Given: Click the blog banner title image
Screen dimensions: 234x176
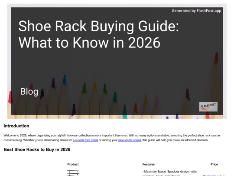Looking at the screenshot, I should pos(117,61).
